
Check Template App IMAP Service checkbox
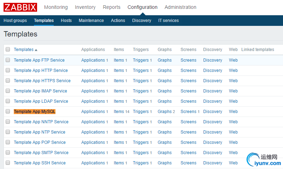(8, 91)
